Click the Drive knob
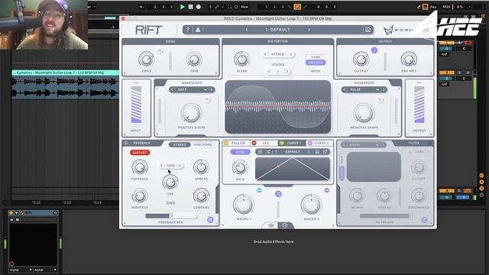Screen dimensions: 489x275 (x=146, y=59)
